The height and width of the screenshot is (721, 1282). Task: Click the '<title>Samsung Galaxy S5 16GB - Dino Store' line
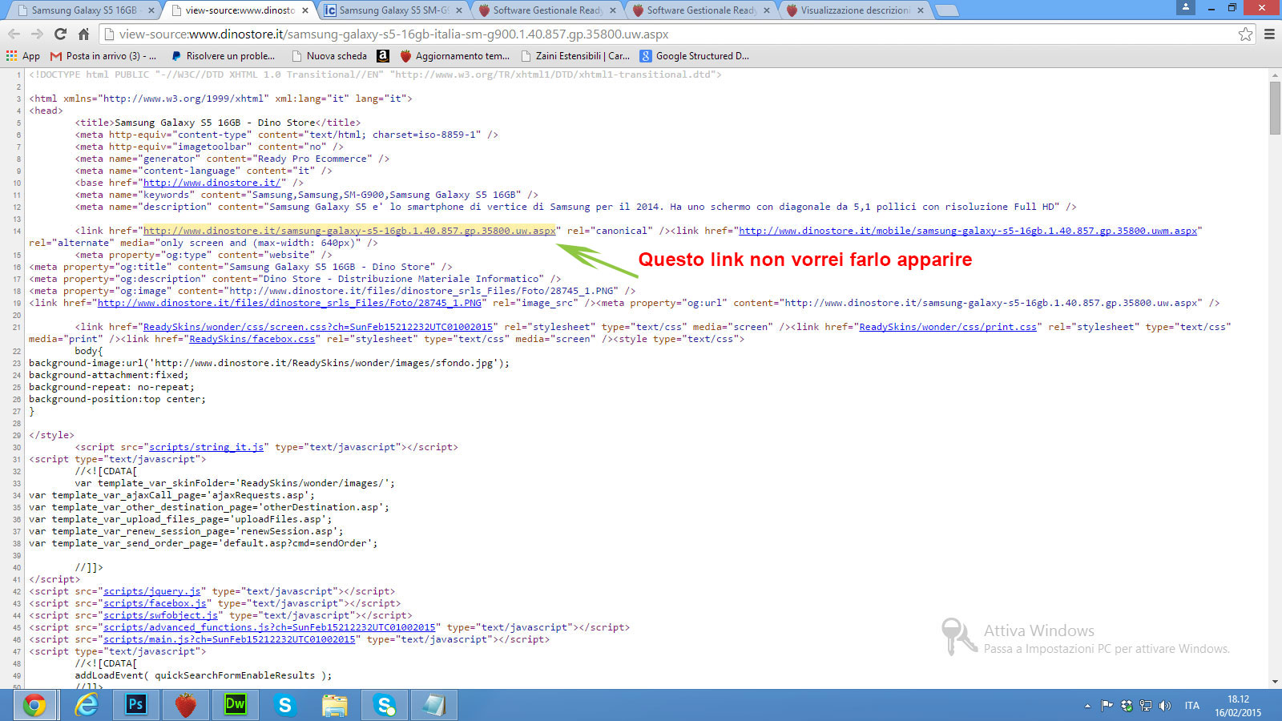point(218,123)
